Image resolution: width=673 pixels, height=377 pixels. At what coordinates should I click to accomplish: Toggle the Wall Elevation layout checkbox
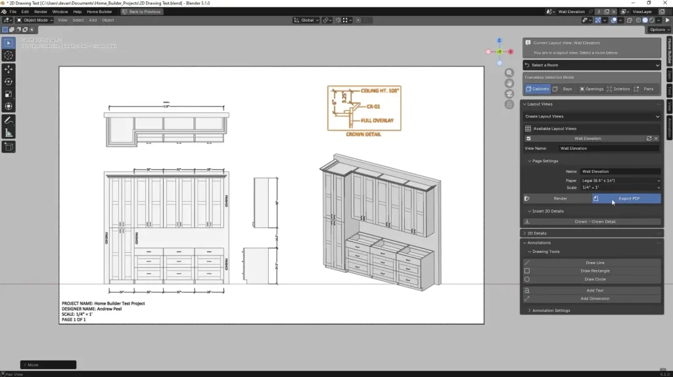tap(529, 139)
